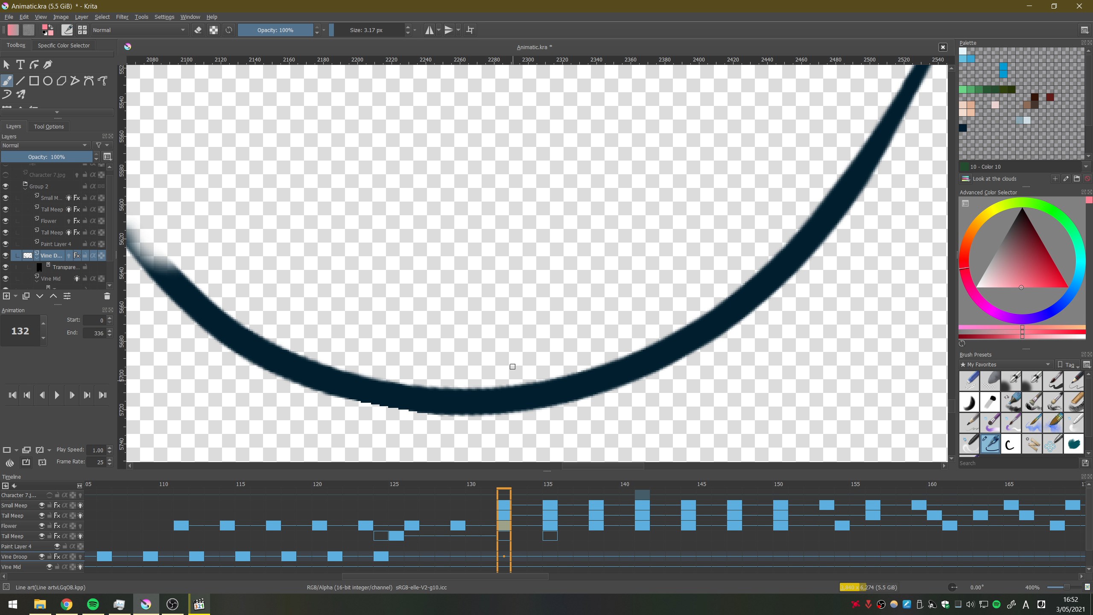Expand the 10 - Color 10 dropdown

1086,167
